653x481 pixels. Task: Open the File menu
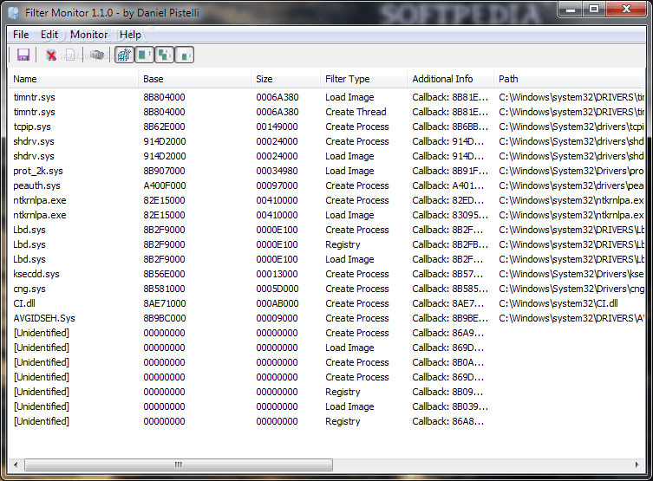21,35
